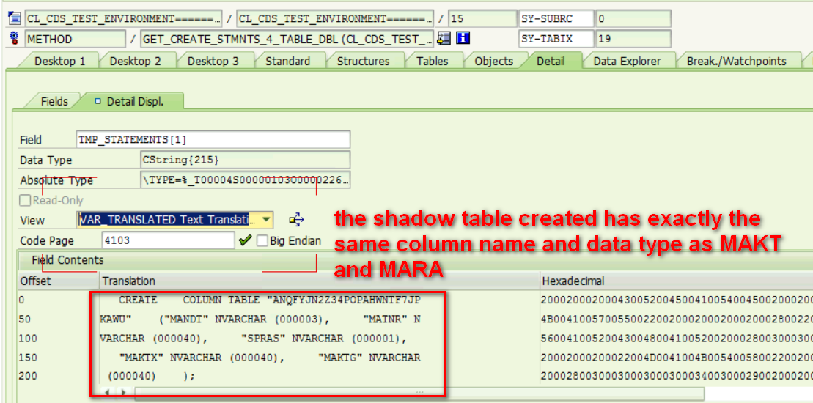Screen dimensions: 813x403
Task: Open the Standard tab
Action: (288, 61)
